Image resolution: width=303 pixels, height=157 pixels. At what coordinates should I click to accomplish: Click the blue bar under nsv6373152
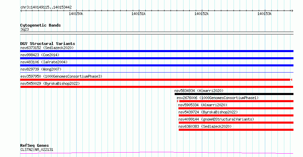click(157, 51)
